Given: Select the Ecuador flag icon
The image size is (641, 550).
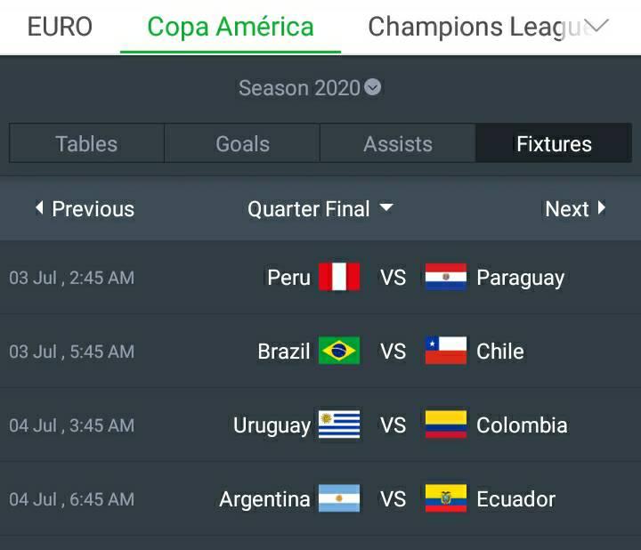Looking at the screenshot, I should point(446,498).
